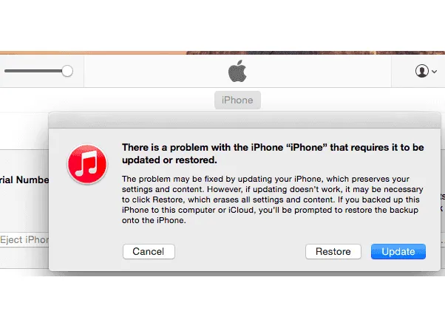Click the Update button
Screen dimensions: 445x328
coord(398,251)
